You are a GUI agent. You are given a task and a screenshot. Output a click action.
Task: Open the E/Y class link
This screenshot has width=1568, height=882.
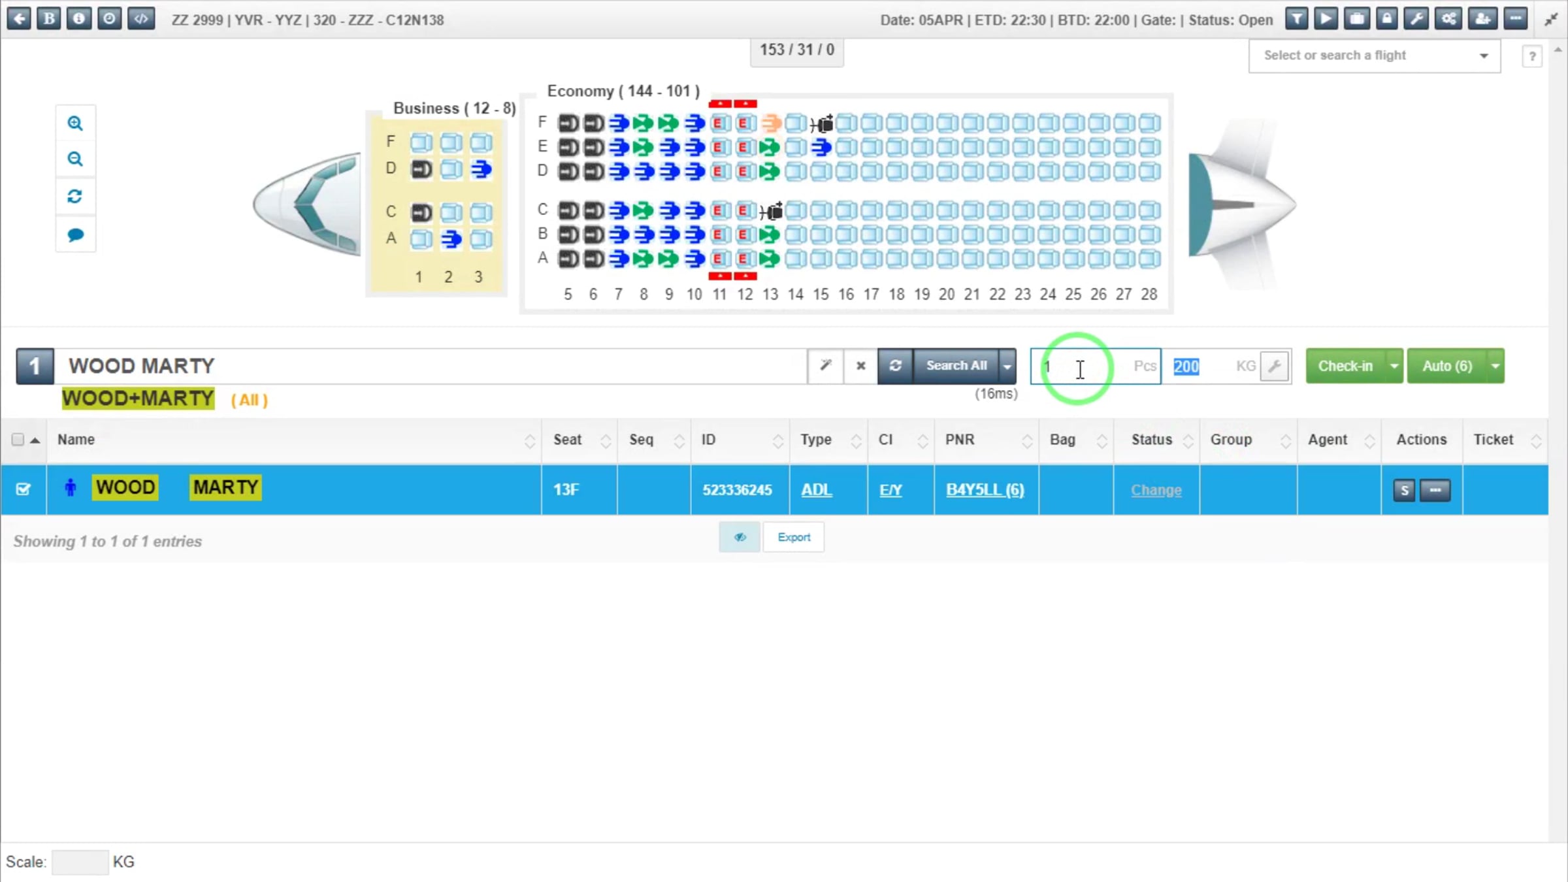coord(890,489)
